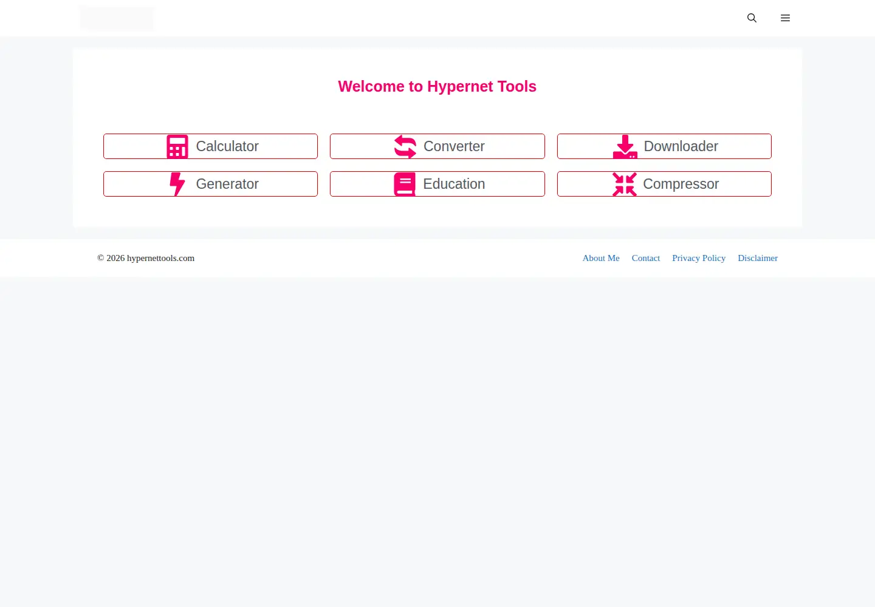
Task: Click the calculator icon on the Calculator button
Action: click(x=177, y=147)
